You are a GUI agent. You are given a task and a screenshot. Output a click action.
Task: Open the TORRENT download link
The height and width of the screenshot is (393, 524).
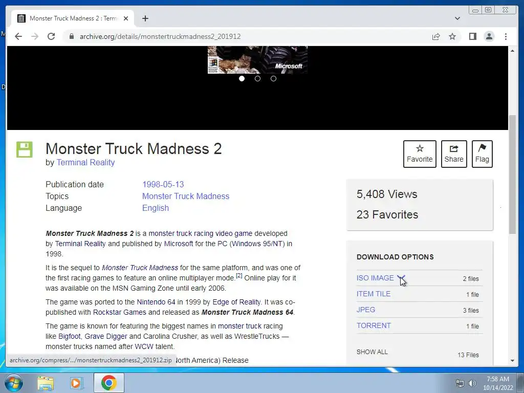tap(374, 325)
